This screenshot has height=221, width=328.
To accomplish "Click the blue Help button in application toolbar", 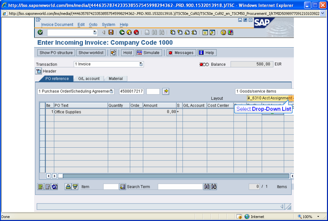I will [207, 53].
